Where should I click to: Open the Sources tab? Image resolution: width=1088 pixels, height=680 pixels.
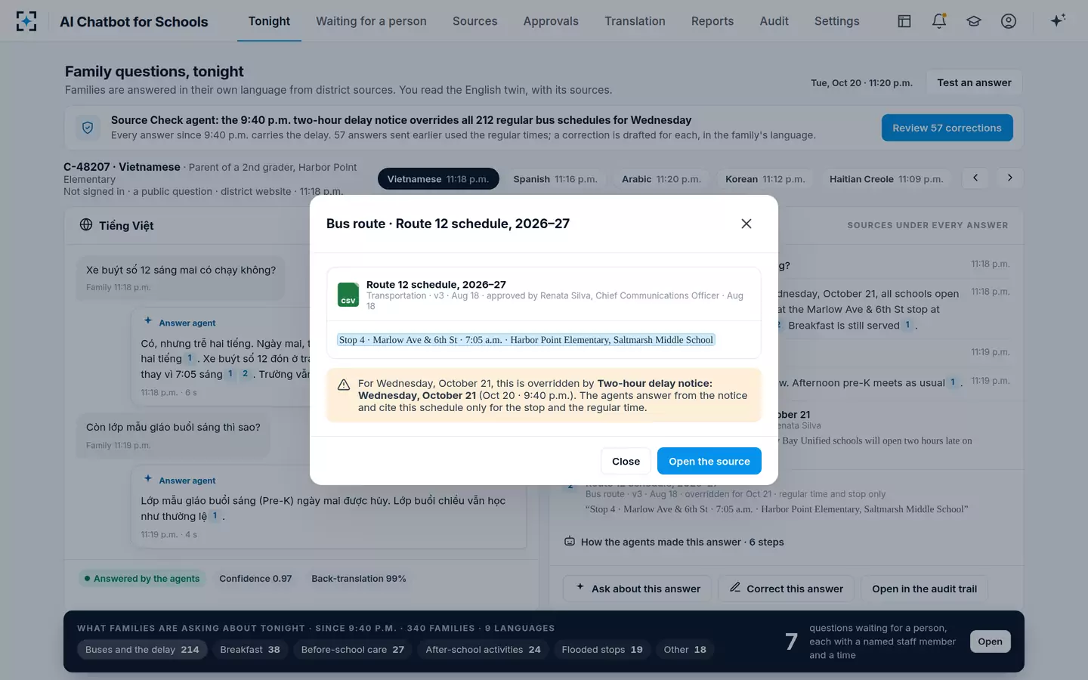[x=474, y=21]
